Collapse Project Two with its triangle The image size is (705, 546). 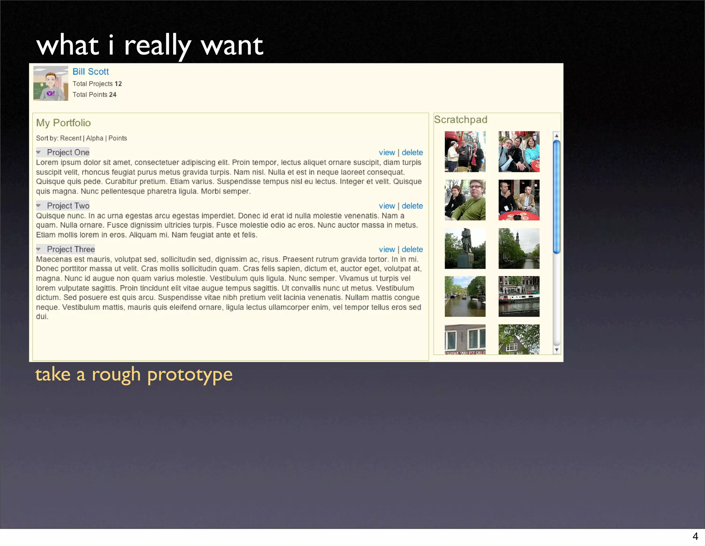coord(39,205)
